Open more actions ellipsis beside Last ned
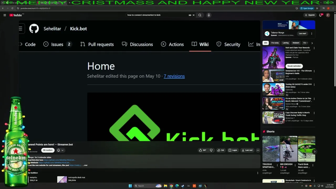Image resolution: width=336 pixels, height=189 pixels. click(x=258, y=150)
